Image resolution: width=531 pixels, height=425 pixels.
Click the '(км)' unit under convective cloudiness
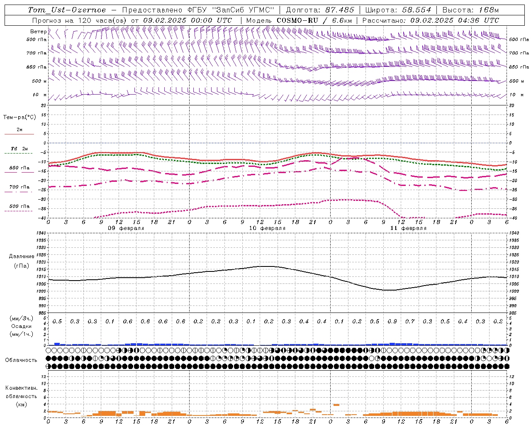click(x=22, y=404)
